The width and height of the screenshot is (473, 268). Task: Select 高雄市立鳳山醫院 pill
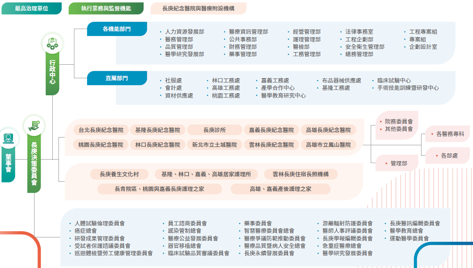coord(329,145)
